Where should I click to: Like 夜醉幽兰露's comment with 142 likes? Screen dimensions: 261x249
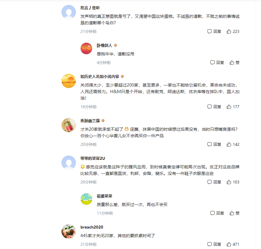[233, 144]
